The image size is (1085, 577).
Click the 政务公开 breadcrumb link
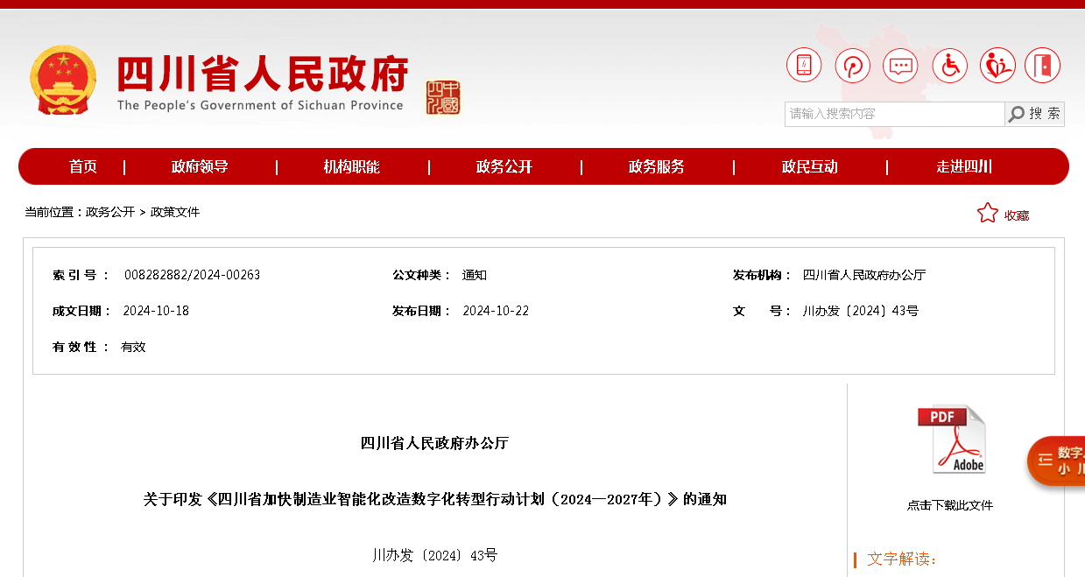tap(110, 212)
